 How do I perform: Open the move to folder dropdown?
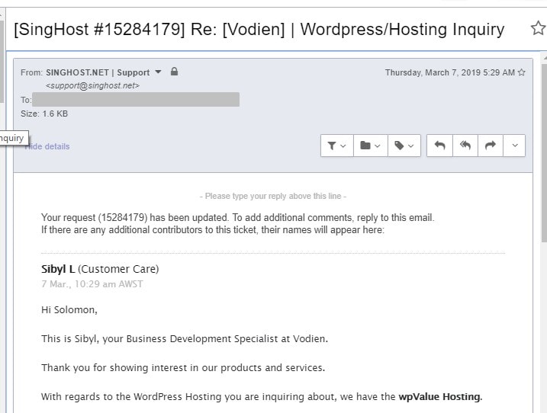pos(371,146)
